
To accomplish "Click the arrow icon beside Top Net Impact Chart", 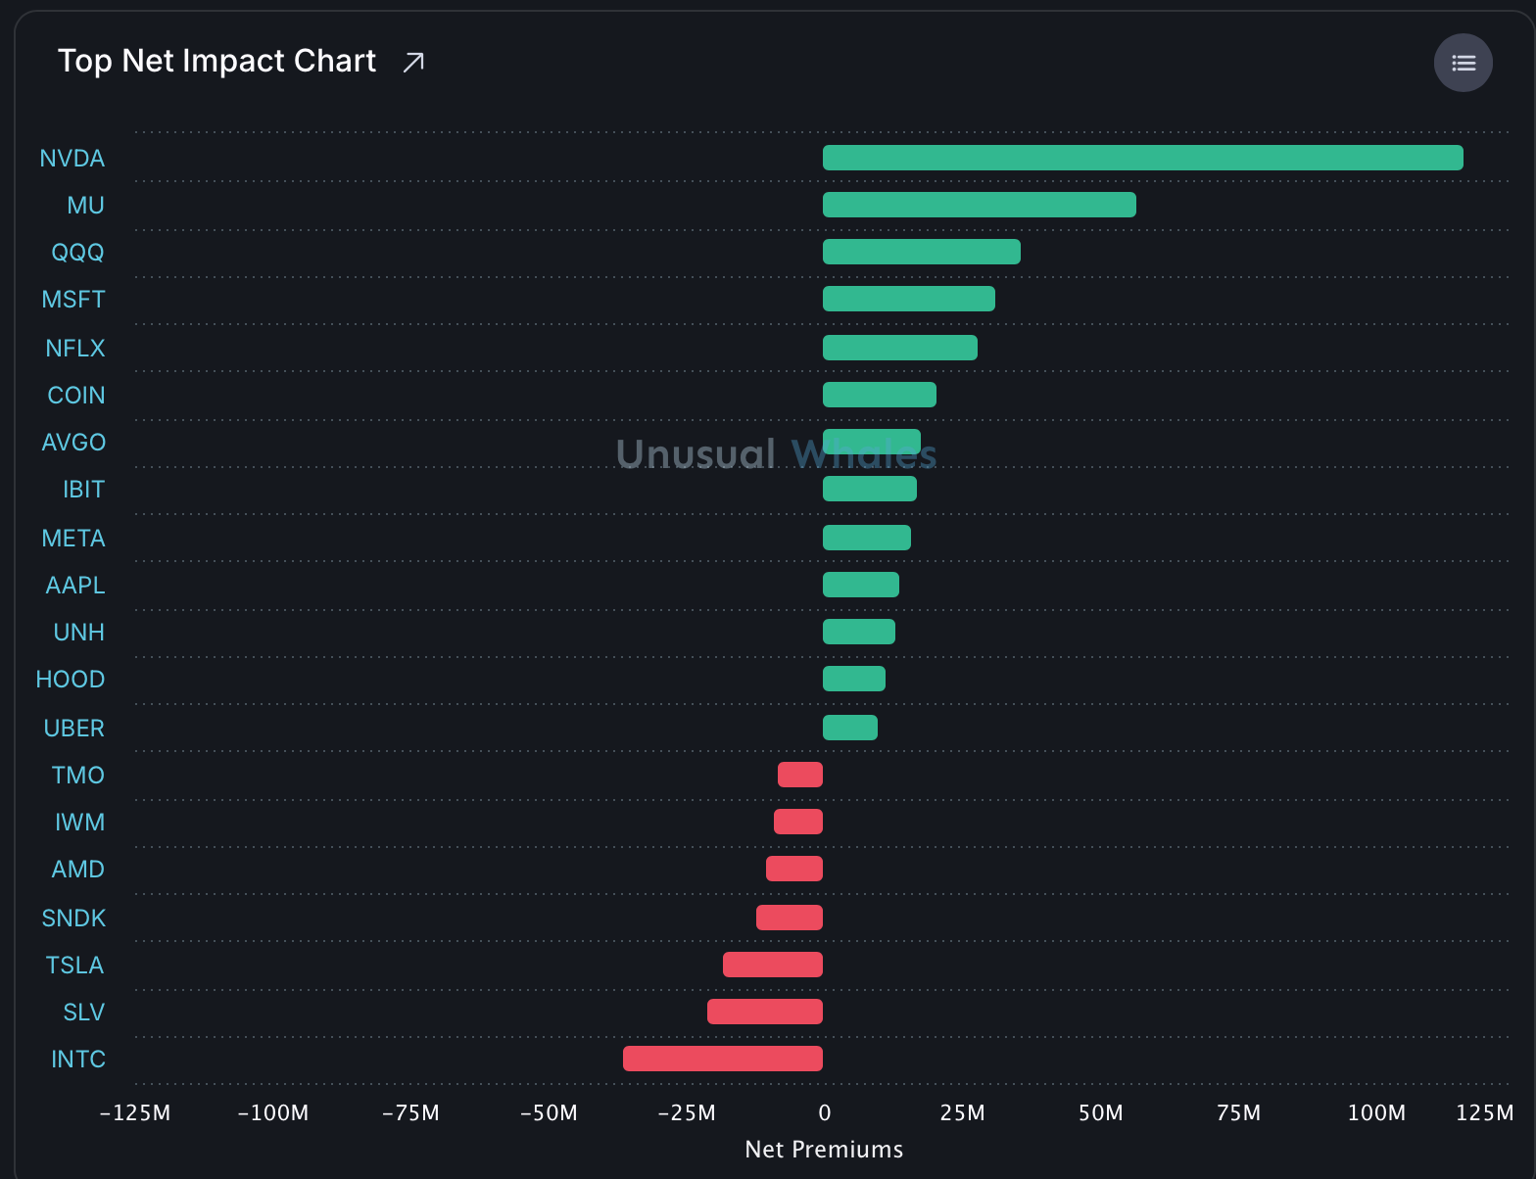I will point(413,63).
